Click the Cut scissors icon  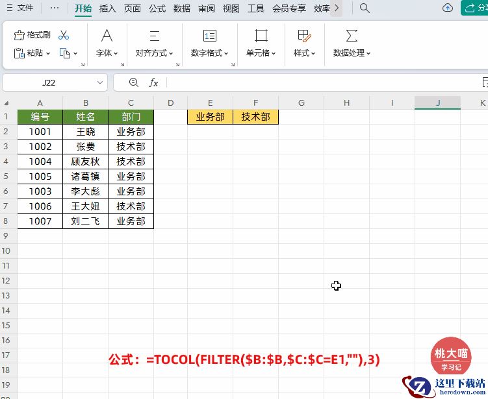point(64,35)
